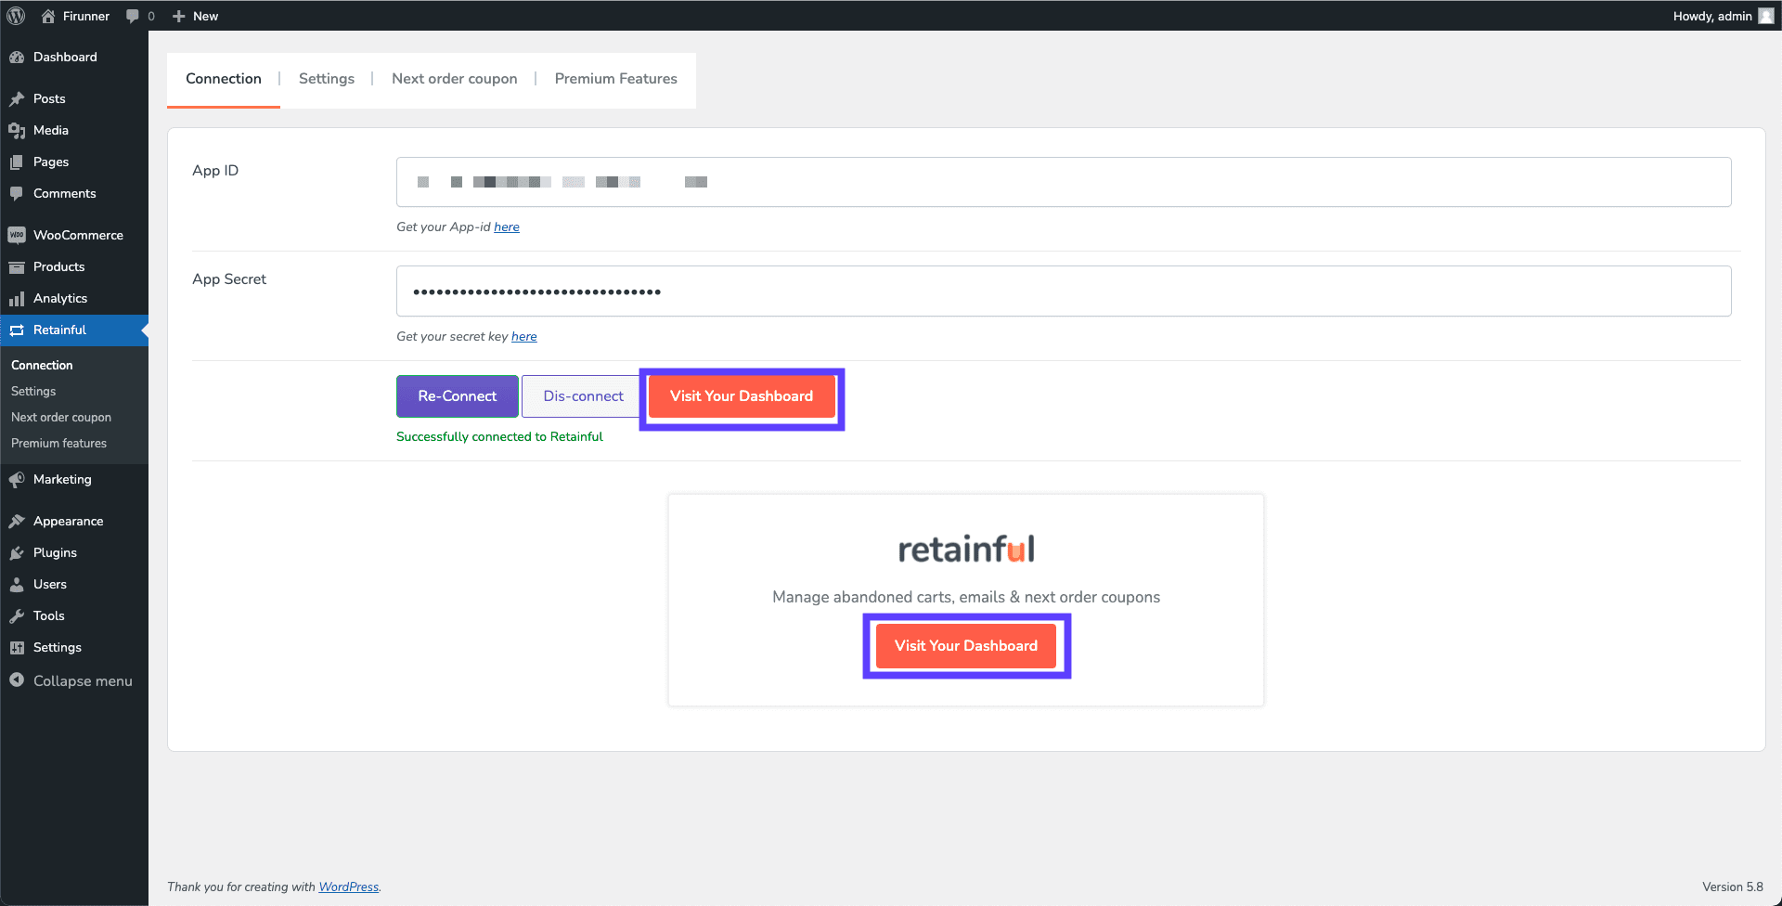Select Premium features submenu item

point(58,443)
